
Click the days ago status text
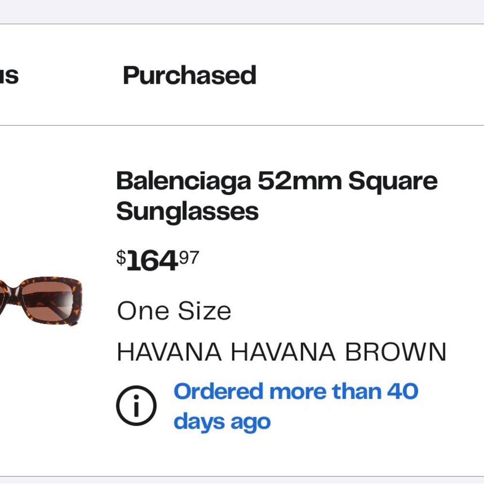click(223, 421)
